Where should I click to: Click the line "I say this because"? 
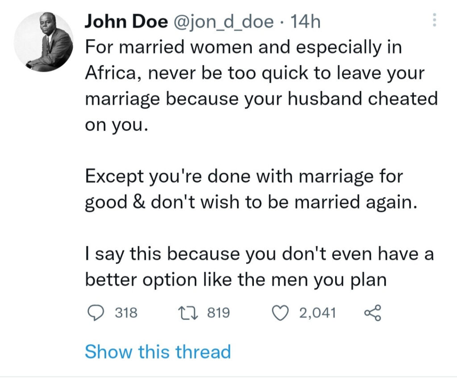point(259,254)
